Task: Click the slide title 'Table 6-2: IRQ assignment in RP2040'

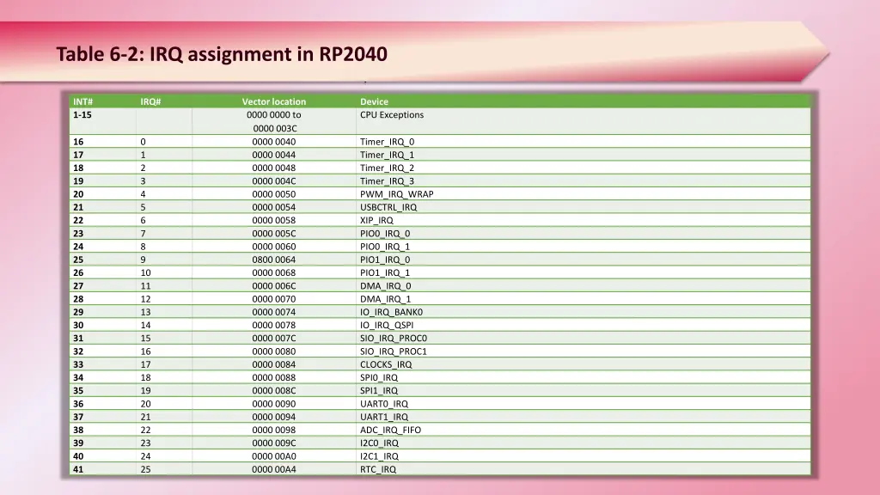Action: 222,54
